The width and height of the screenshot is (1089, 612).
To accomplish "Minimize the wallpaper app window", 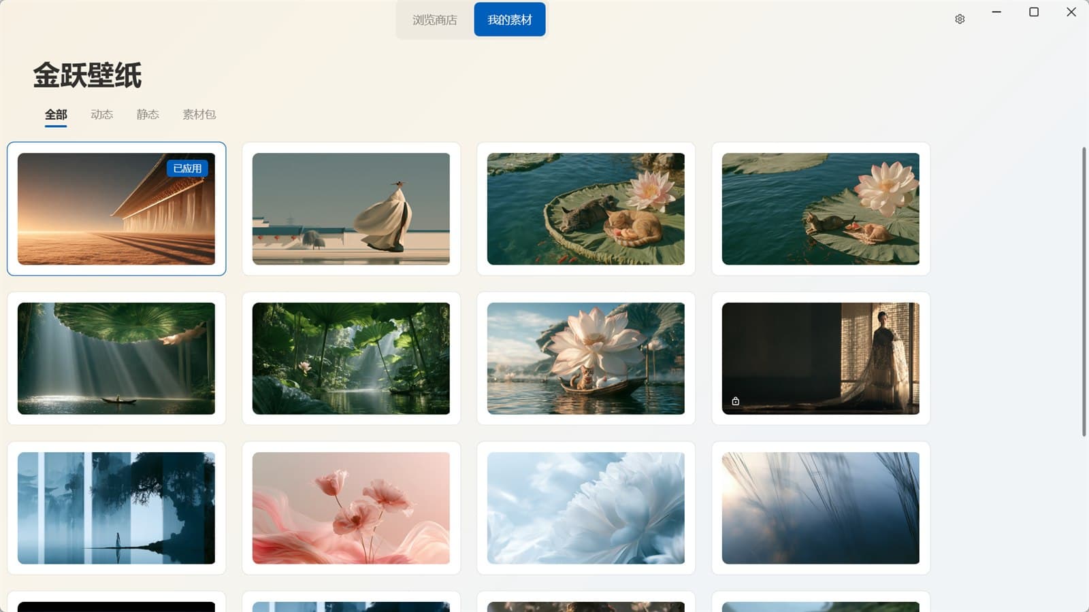I will [996, 12].
